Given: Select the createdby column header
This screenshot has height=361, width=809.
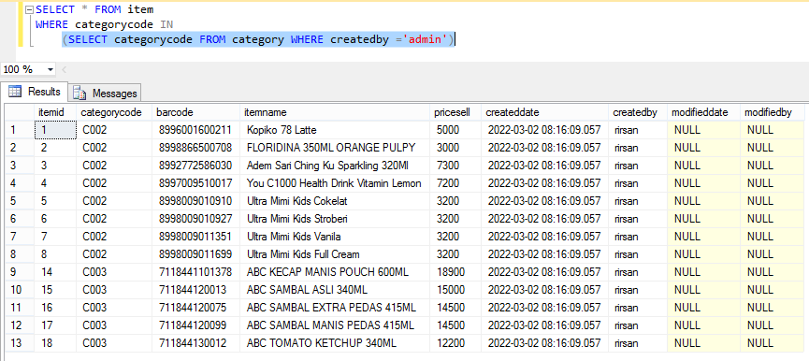Looking at the screenshot, I should point(638,112).
